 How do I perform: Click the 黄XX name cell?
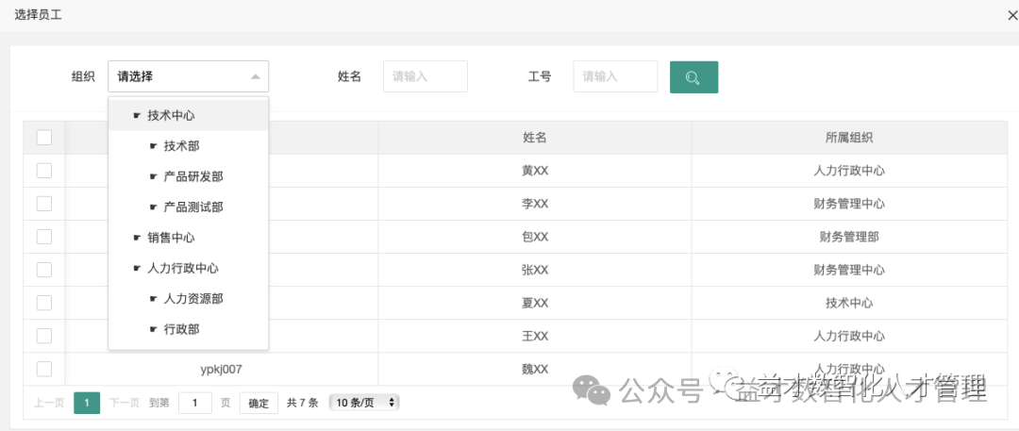point(535,171)
